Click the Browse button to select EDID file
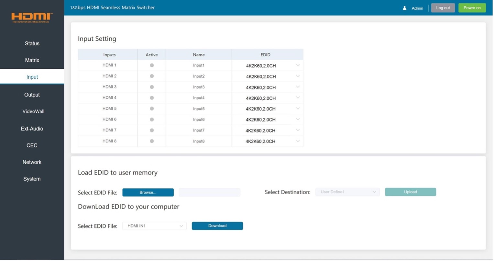494x261 pixels. click(148, 192)
